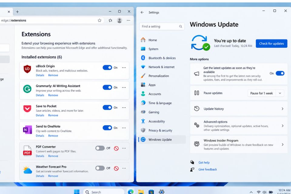Click the Save to Pocket icon
The width and height of the screenshot is (291, 194).
pyautogui.click(x=27, y=109)
